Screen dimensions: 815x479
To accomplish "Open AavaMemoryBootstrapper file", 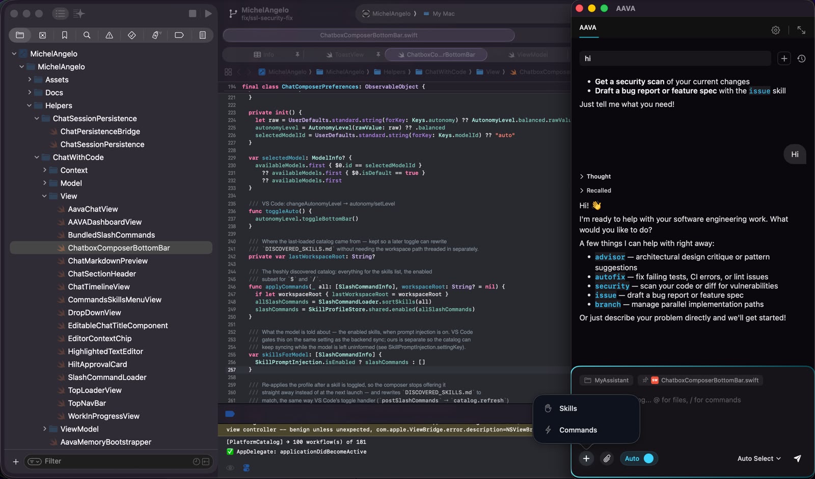I will [105, 442].
